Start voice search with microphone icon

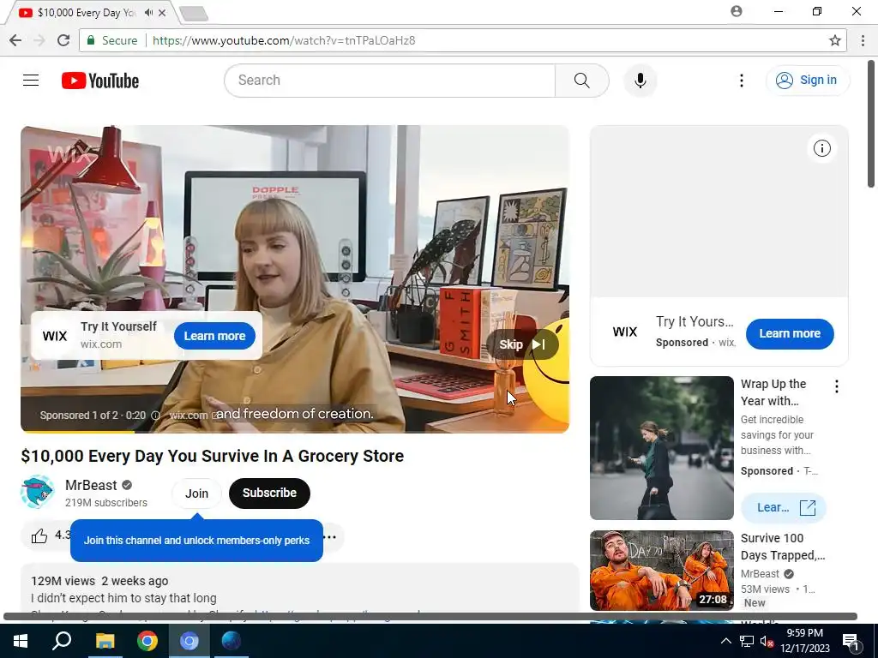pos(640,81)
